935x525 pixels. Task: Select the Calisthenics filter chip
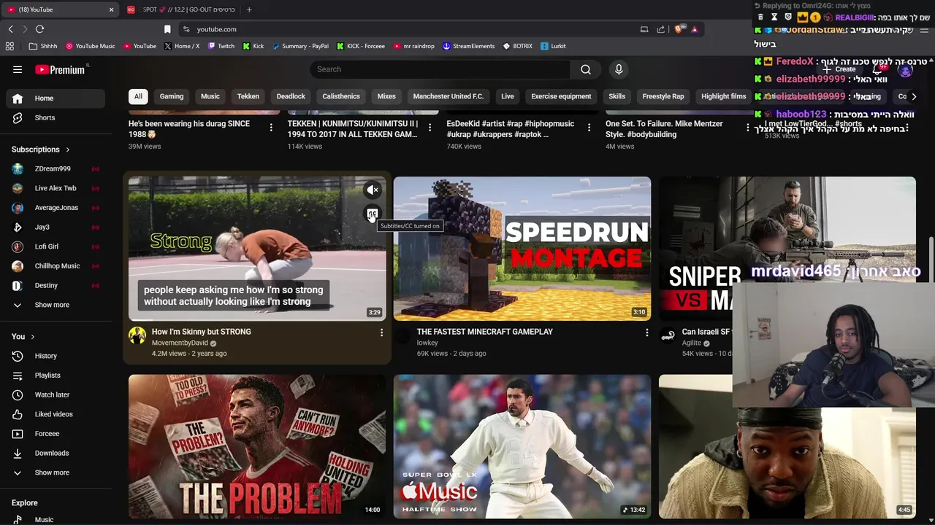[341, 96]
